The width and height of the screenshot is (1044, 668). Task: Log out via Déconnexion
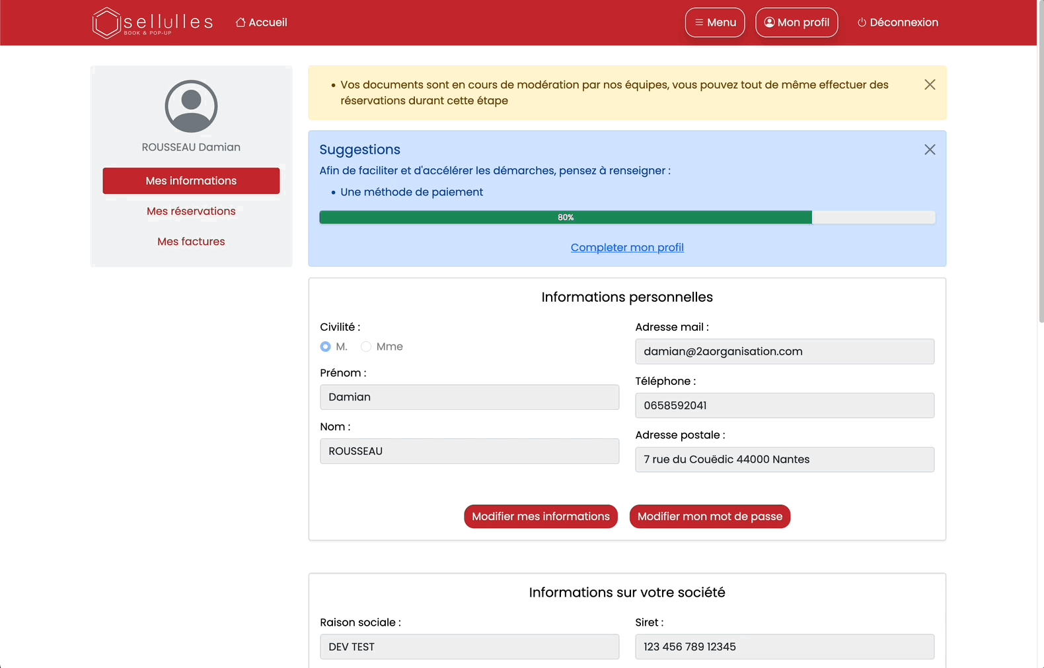click(898, 22)
